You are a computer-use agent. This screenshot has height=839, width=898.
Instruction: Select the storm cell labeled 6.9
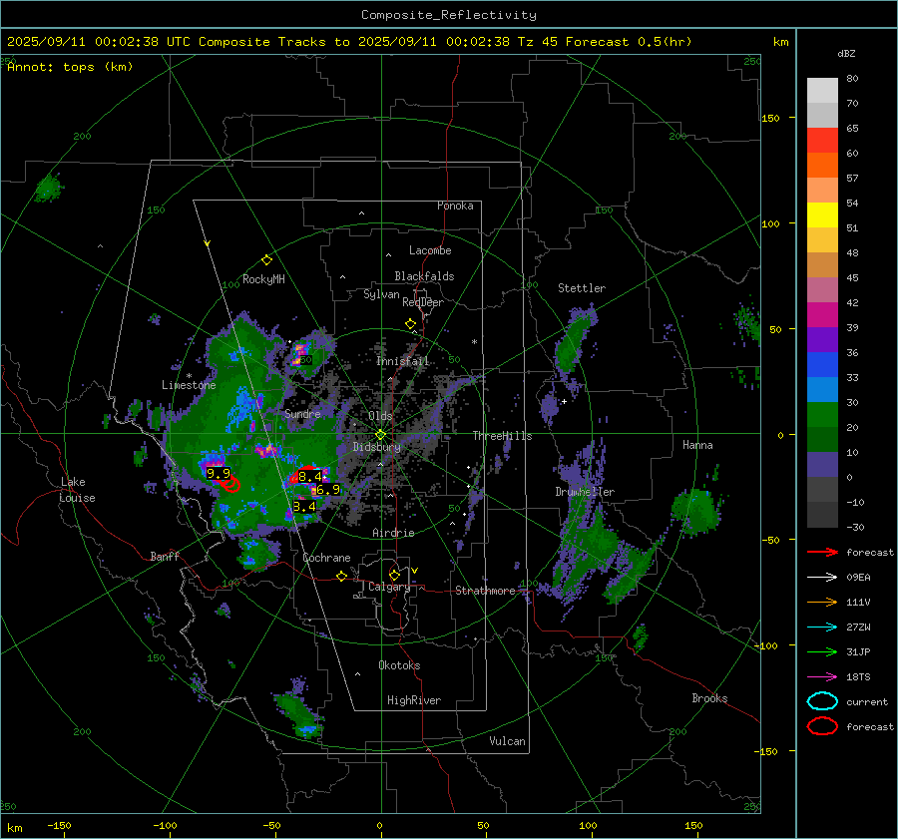[x=328, y=490]
